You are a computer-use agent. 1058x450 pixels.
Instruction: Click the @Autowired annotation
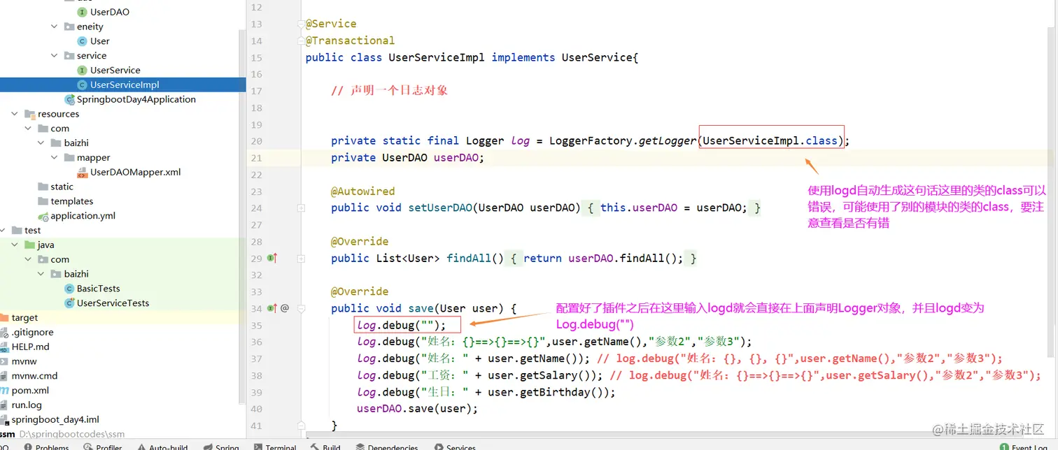[x=362, y=191]
